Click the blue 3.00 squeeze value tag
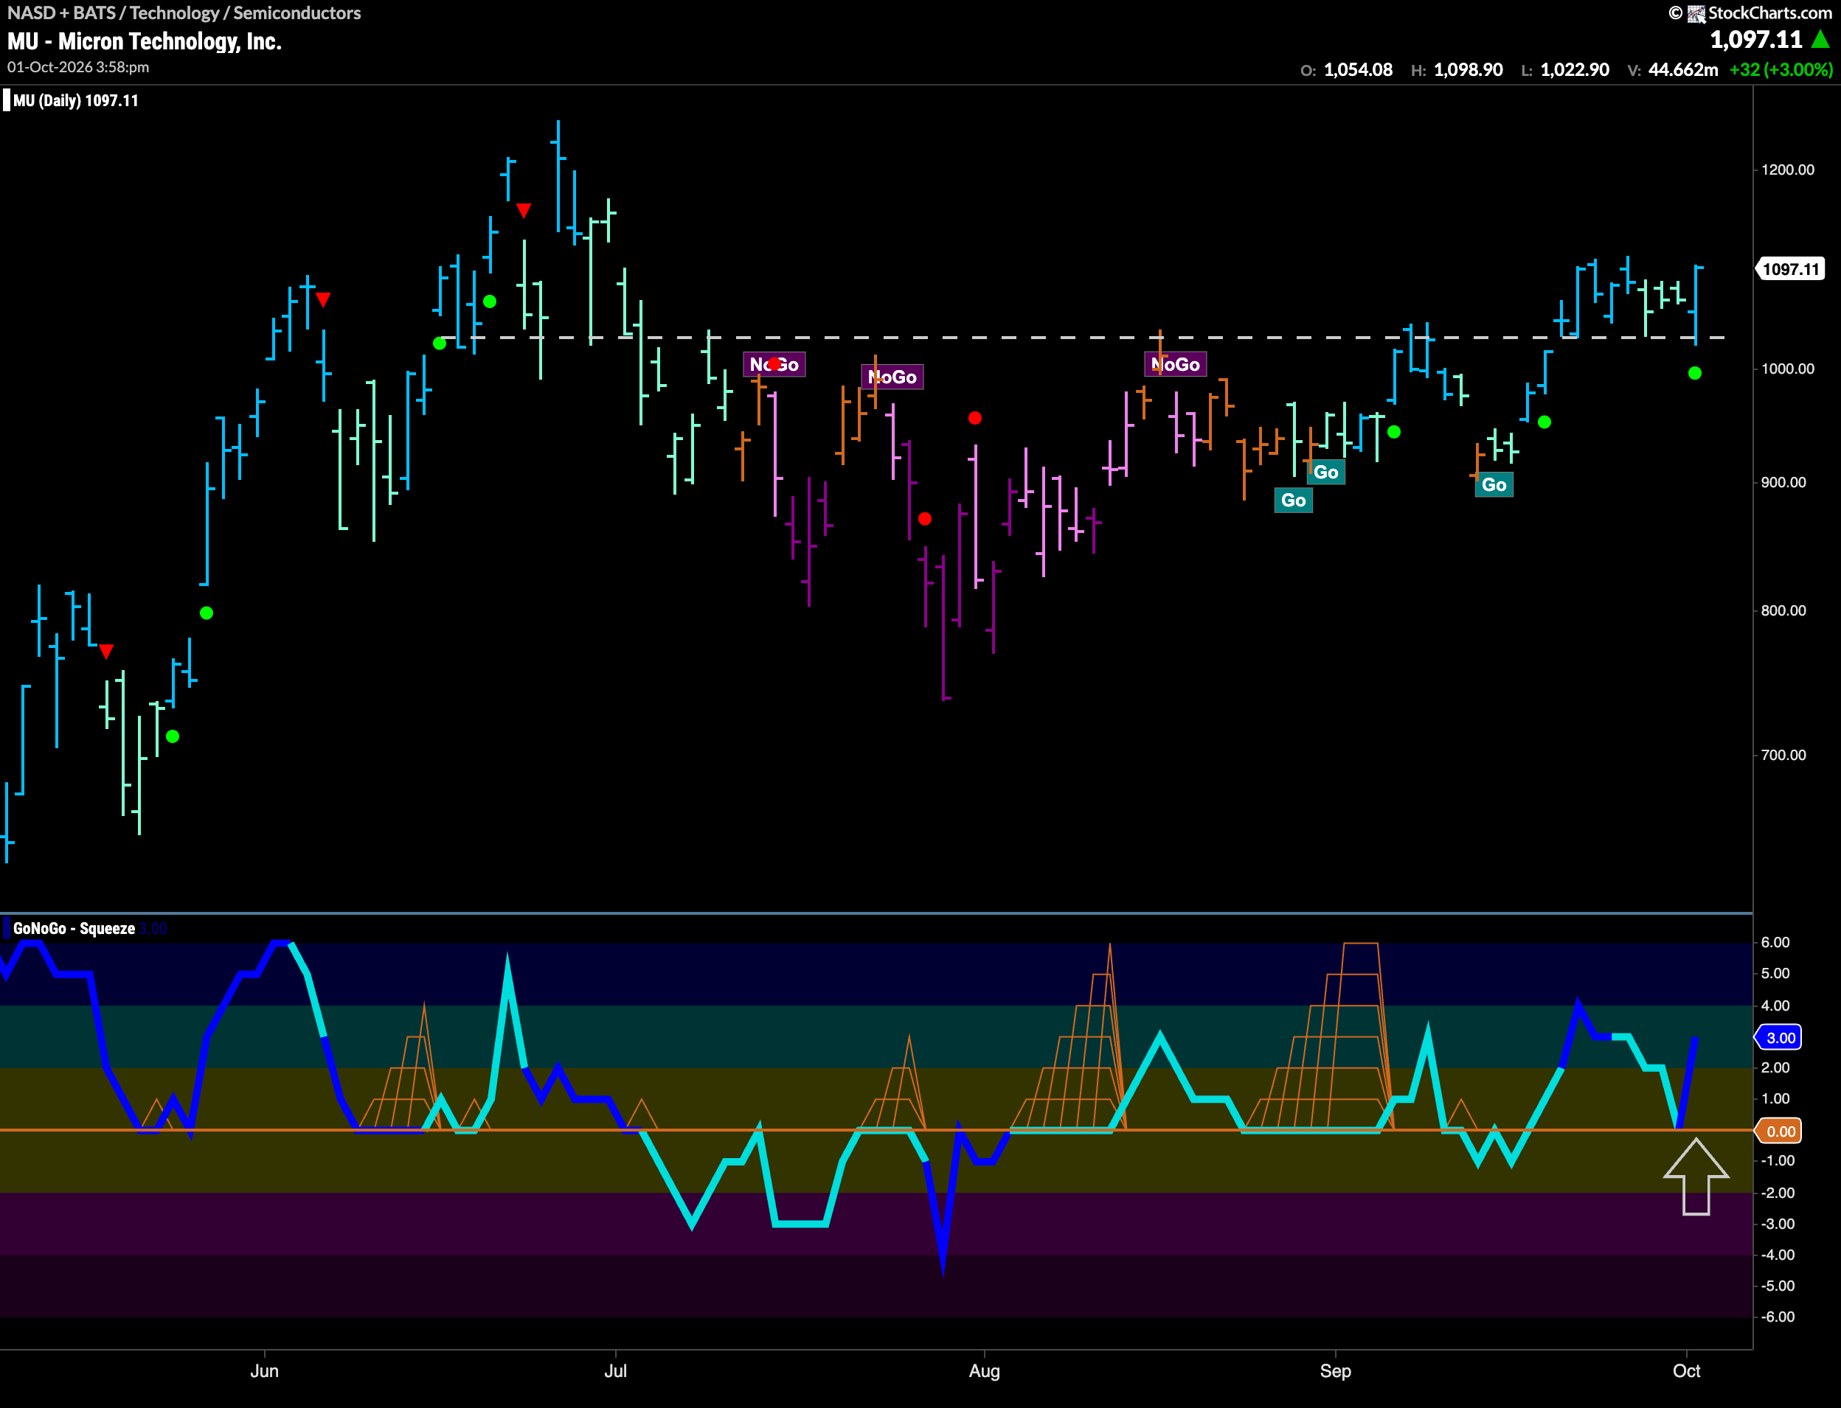The height and width of the screenshot is (1408, 1841). click(x=1780, y=1037)
